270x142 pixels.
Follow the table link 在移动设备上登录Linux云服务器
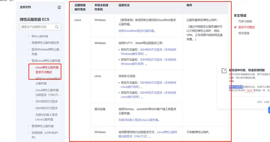click(138, 120)
